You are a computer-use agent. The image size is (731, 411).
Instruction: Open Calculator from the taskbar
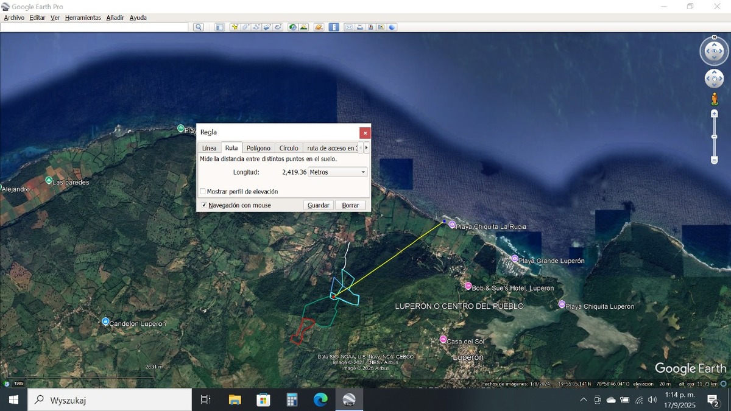pos(292,400)
